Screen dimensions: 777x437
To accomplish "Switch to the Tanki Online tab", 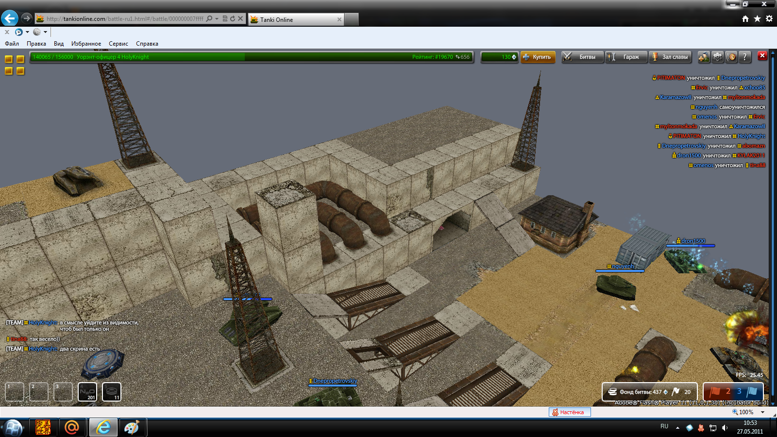I will point(295,19).
